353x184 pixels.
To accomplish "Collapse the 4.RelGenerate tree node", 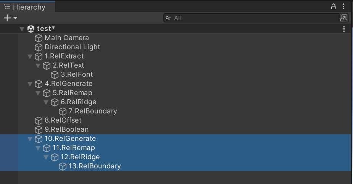I will (x=30, y=84).
